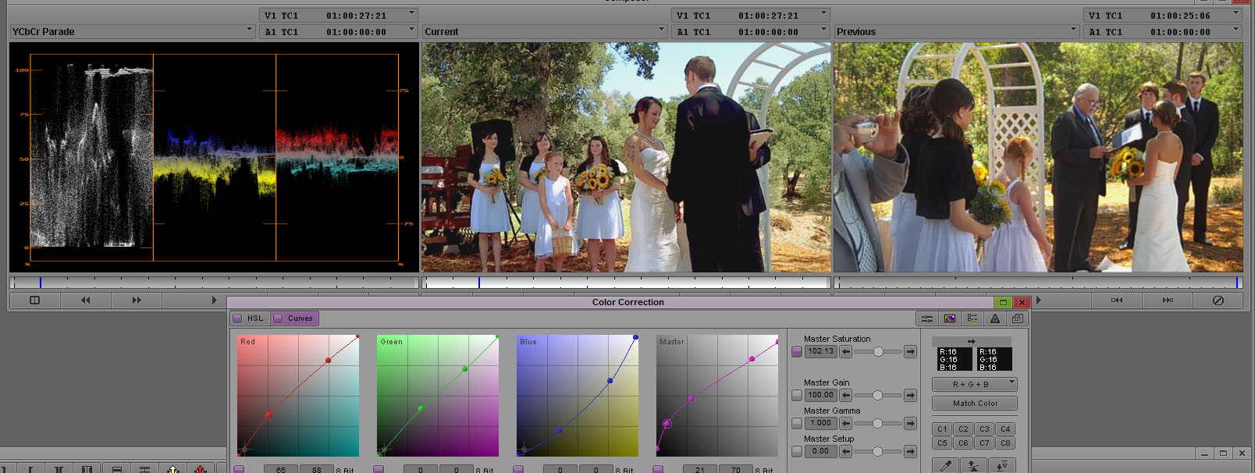Increase Master Saturation with right arrow
Viewport: 1255px width, 473px height.
[x=910, y=352]
